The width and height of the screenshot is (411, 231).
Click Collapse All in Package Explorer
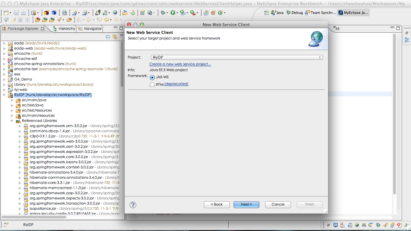[x=108, y=37]
